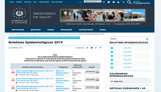The image size is (161, 92).
Task: Open the SERVICIOS navigation menu
Action: [35, 30]
